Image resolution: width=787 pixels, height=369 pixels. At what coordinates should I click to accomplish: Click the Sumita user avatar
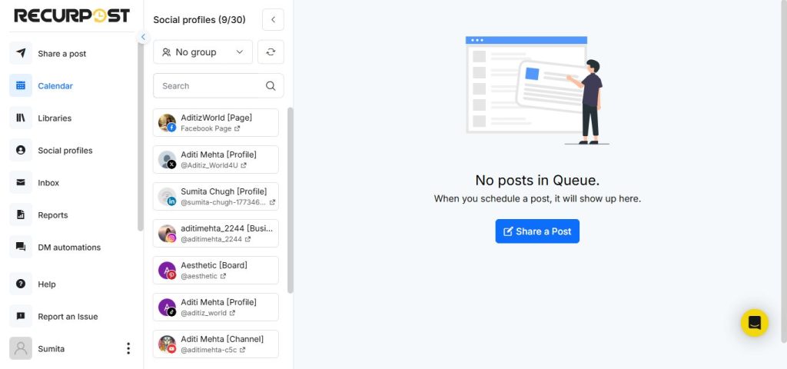coord(21,348)
